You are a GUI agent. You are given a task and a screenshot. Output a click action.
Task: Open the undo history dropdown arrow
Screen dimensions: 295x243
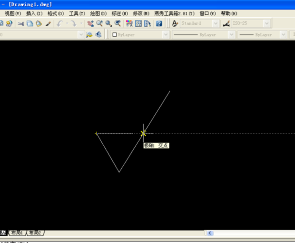[x=67, y=23]
